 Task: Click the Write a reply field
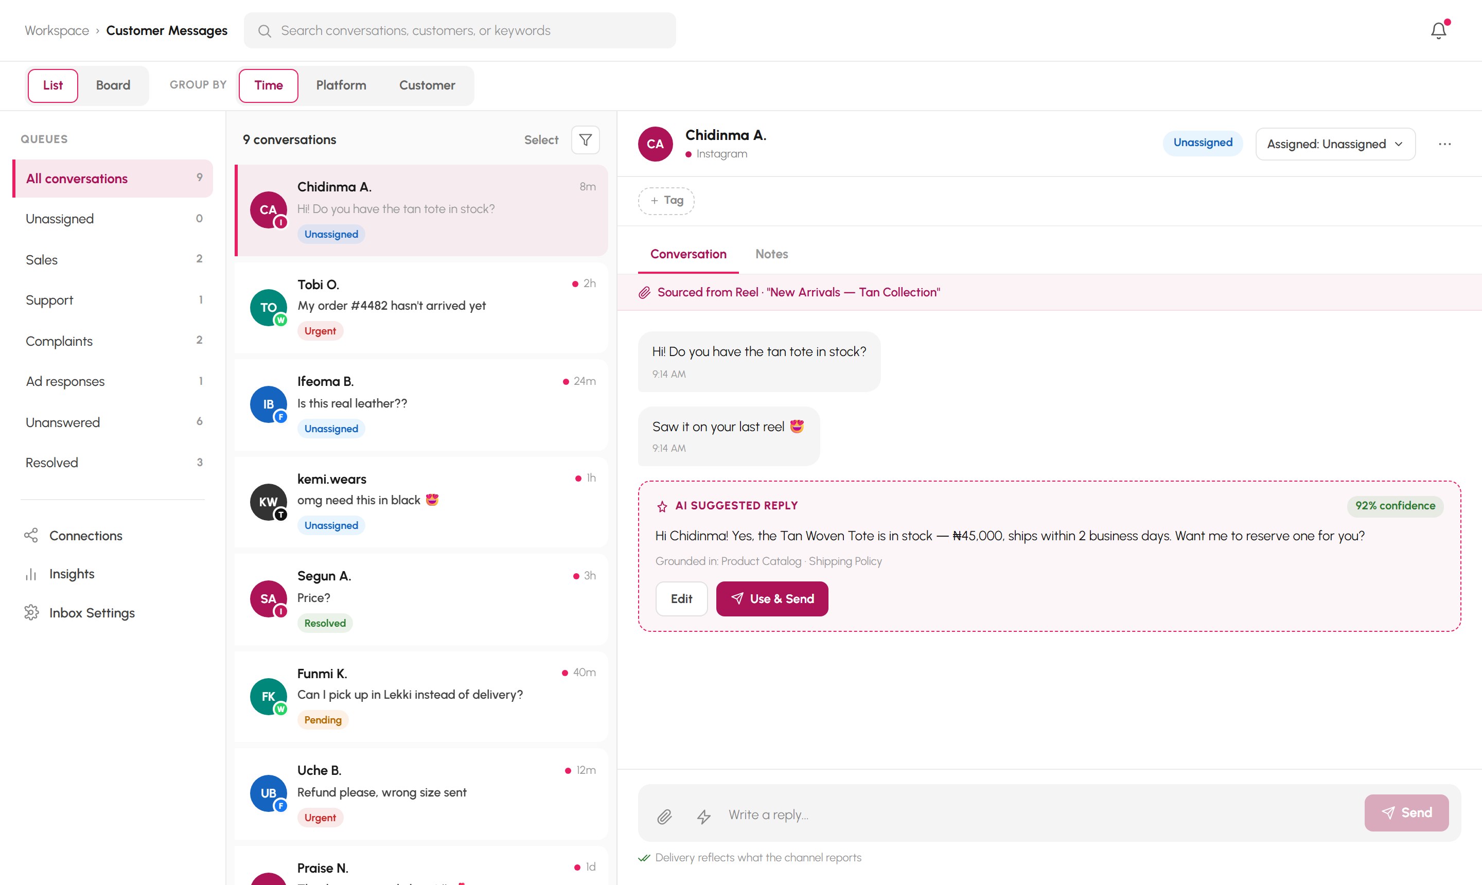(x=1040, y=815)
